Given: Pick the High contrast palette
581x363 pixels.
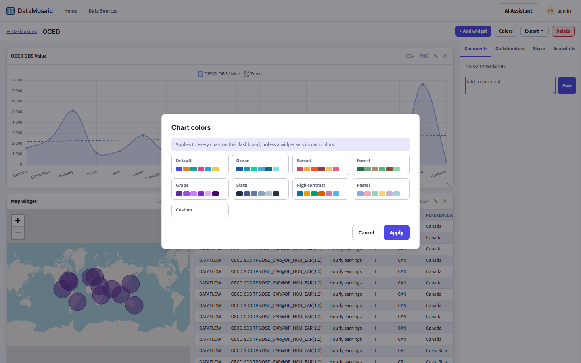Looking at the screenshot, I should [321, 189].
